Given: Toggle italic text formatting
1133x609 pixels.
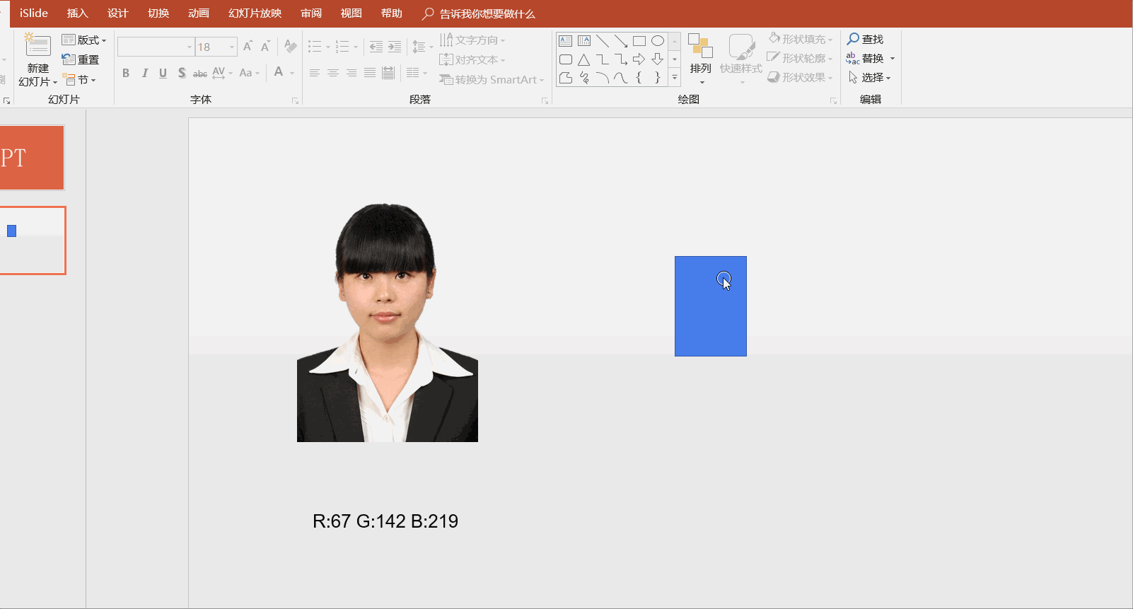Looking at the screenshot, I should (144, 73).
